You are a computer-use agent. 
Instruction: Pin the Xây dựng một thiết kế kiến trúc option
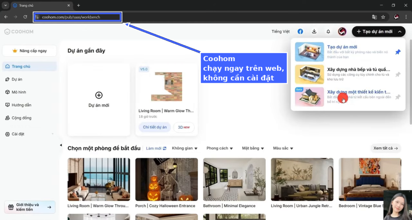(x=398, y=97)
